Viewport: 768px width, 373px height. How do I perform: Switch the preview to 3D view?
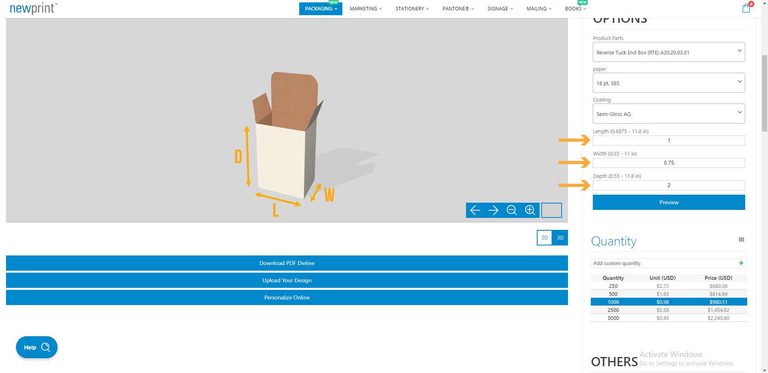point(559,237)
